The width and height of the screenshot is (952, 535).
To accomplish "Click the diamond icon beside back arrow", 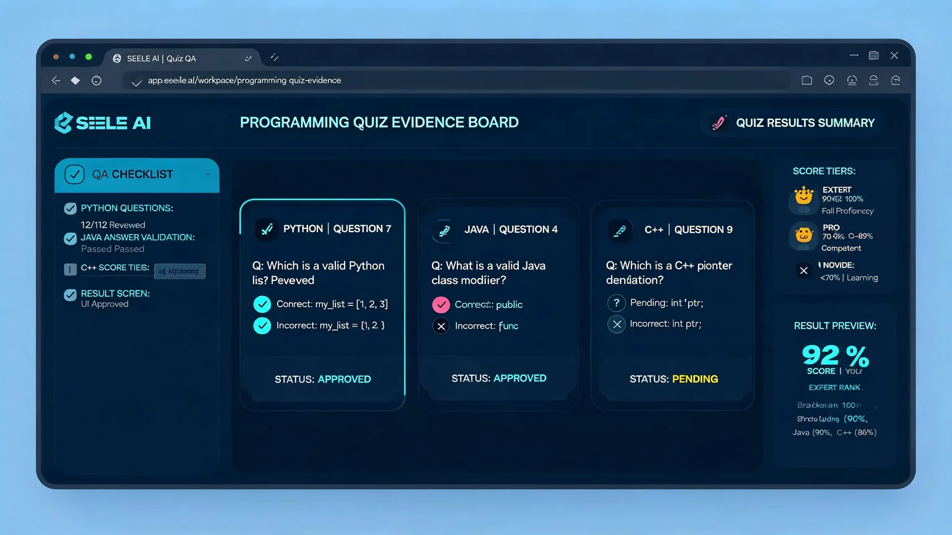I will (76, 80).
